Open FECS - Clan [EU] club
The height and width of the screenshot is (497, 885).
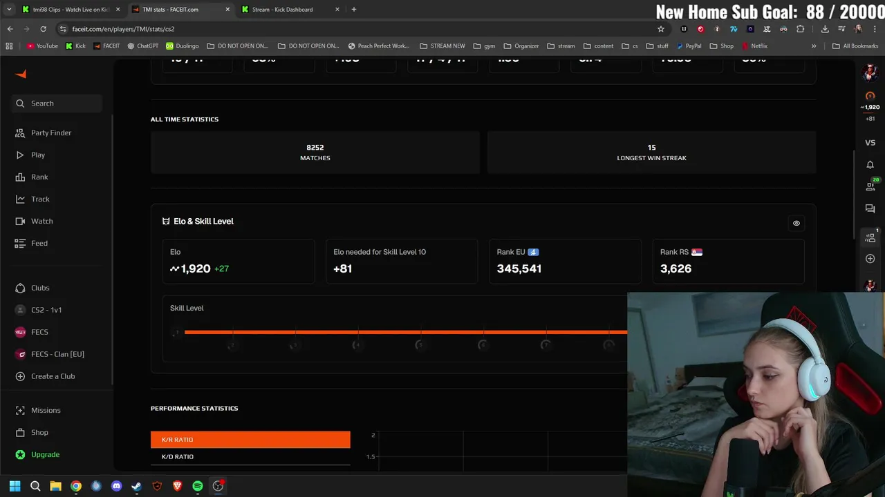(x=57, y=354)
